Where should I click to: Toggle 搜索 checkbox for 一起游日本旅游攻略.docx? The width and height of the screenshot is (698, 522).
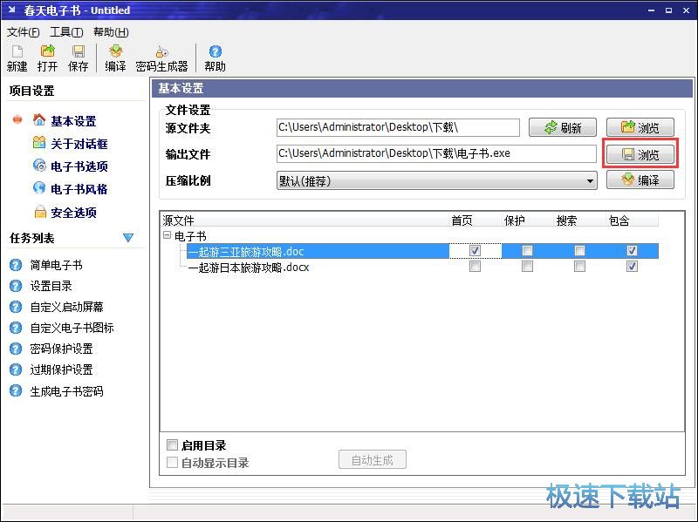click(x=579, y=267)
